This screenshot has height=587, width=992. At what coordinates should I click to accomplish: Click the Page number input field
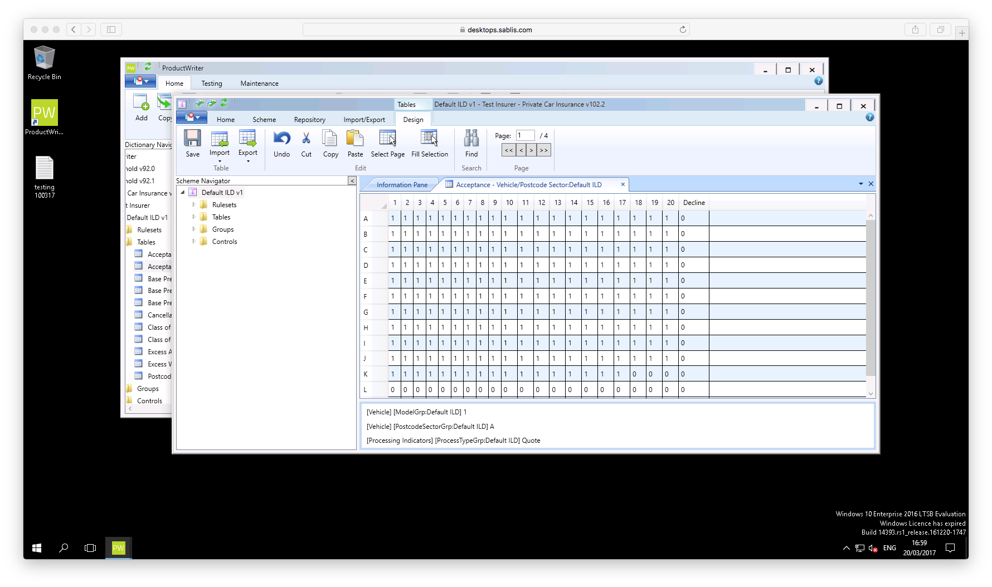tap(525, 135)
